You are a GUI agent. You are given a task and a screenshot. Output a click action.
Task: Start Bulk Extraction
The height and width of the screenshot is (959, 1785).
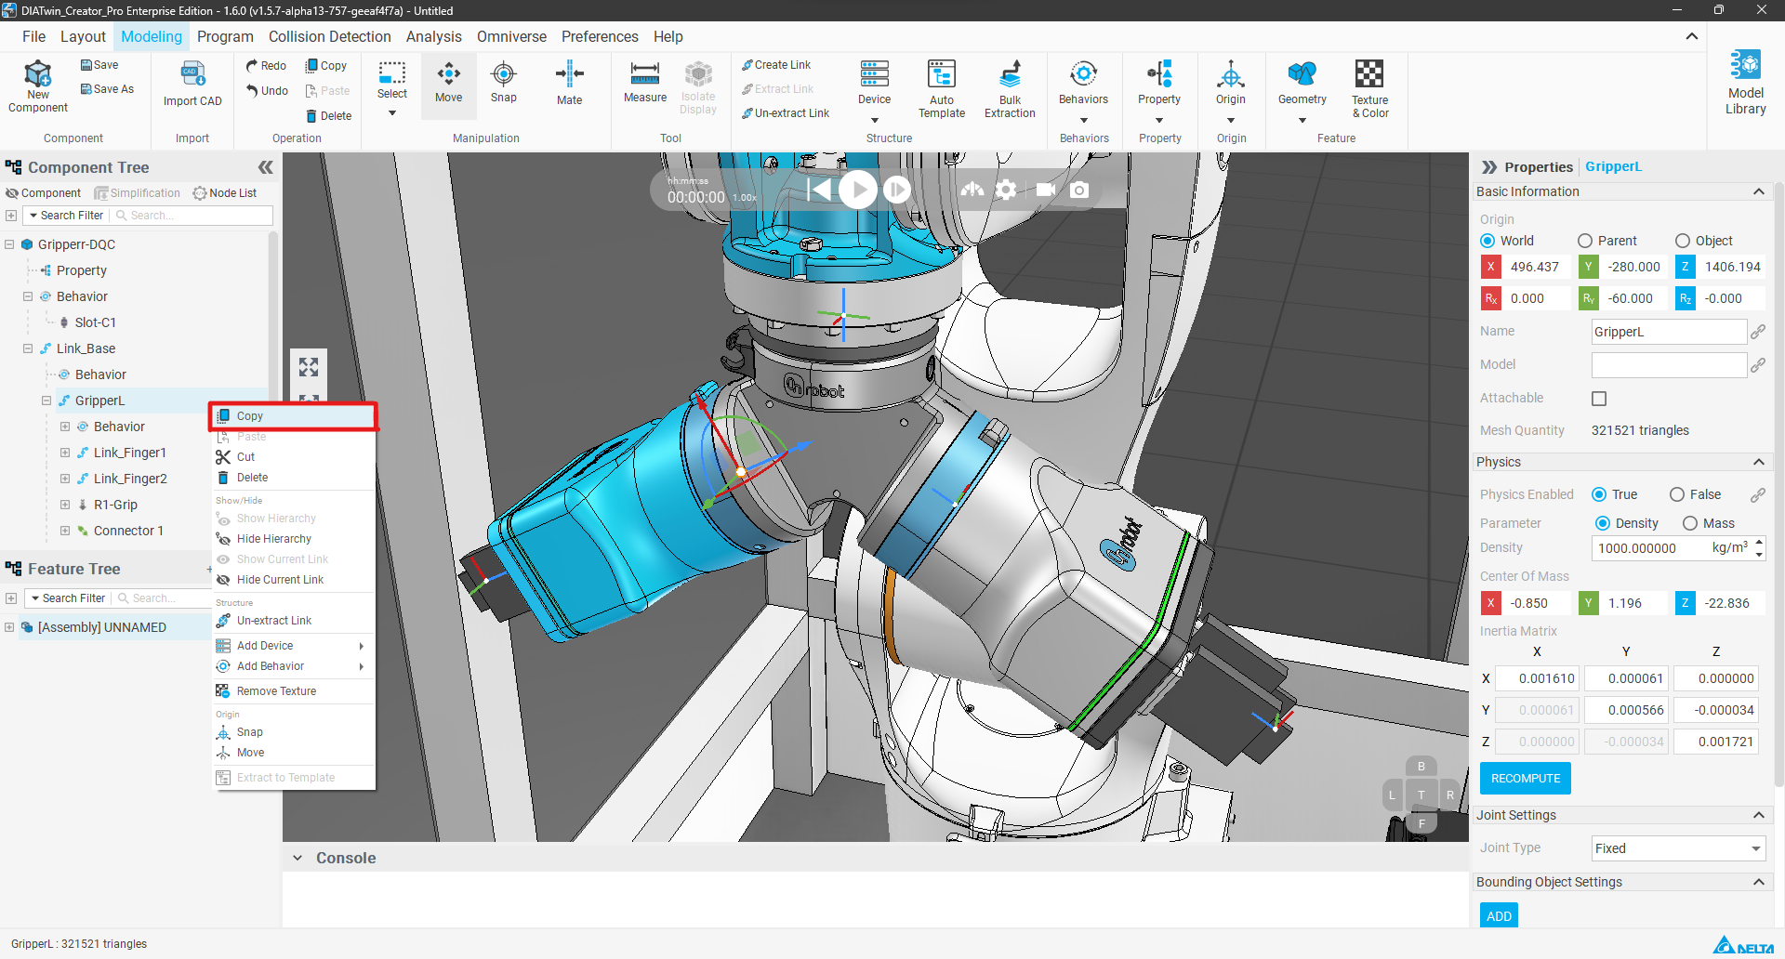[1010, 88]
